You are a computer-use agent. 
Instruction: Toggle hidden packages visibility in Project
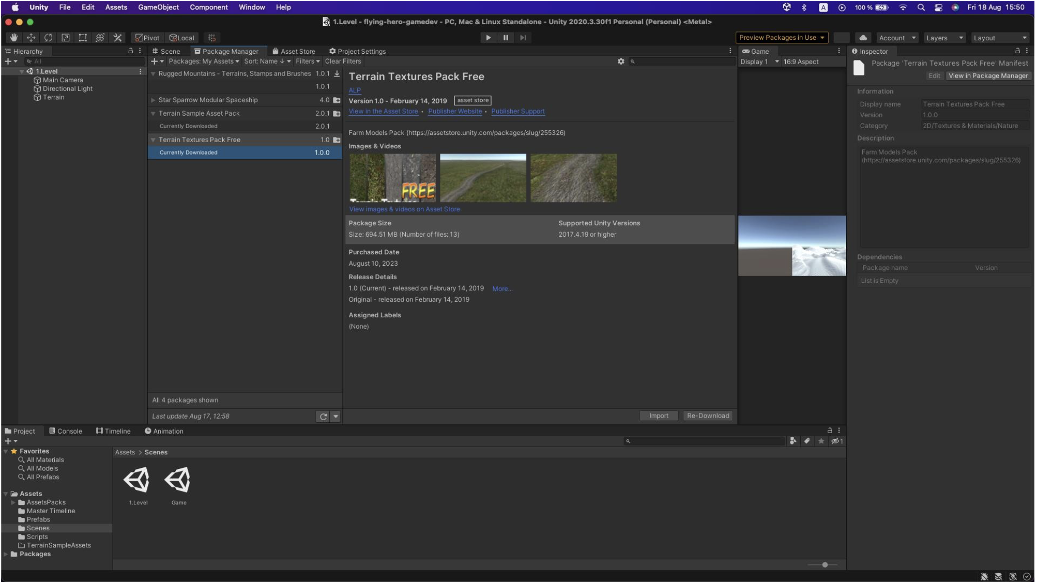[837, 441]
